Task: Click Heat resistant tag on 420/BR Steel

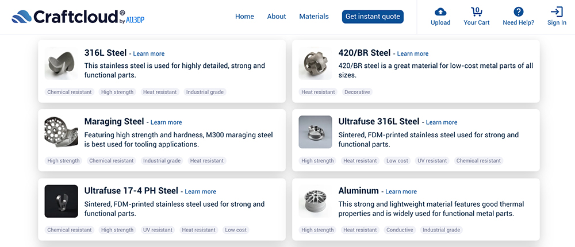Action: (x=319, y=92)
